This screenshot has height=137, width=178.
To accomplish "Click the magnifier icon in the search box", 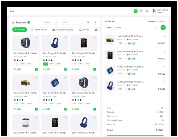I will click(88, 22).
